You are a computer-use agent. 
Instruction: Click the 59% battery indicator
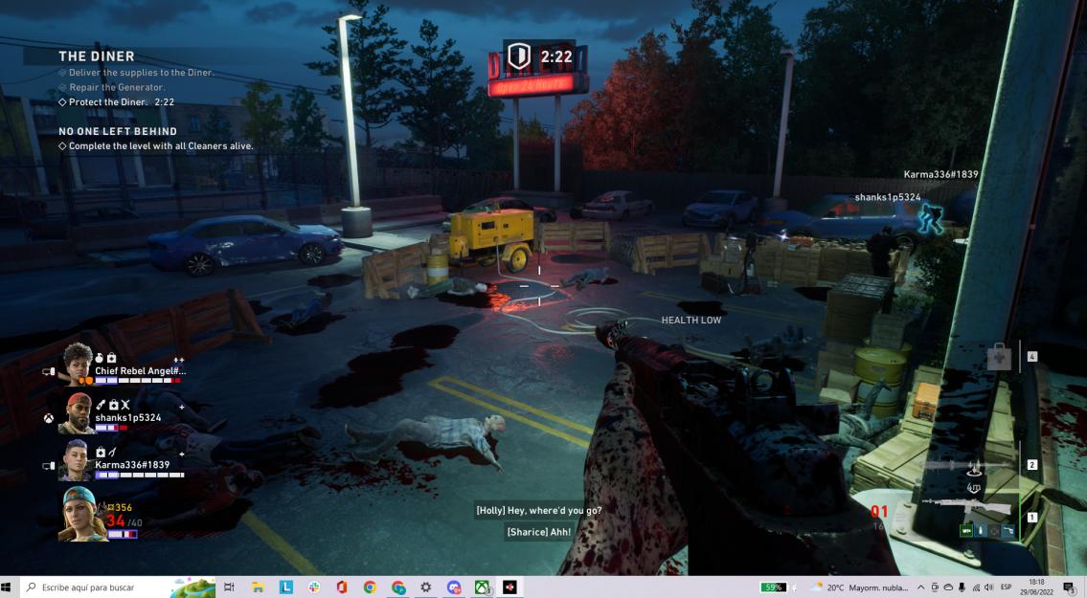[x=773, y=587]
